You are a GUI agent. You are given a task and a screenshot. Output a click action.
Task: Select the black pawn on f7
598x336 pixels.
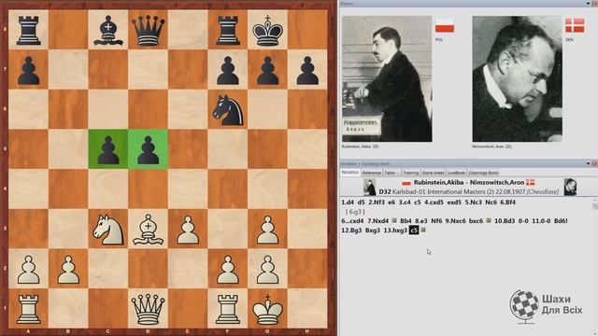click(x=228, y=70)
